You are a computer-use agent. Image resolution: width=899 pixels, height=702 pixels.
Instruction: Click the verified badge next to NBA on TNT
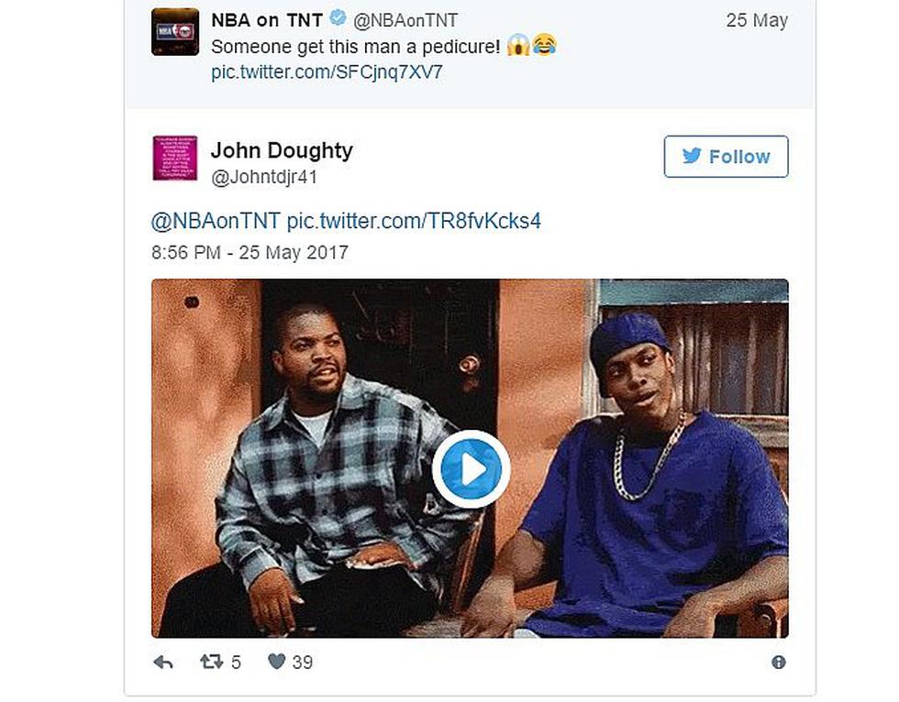click(x=339, y=18)
